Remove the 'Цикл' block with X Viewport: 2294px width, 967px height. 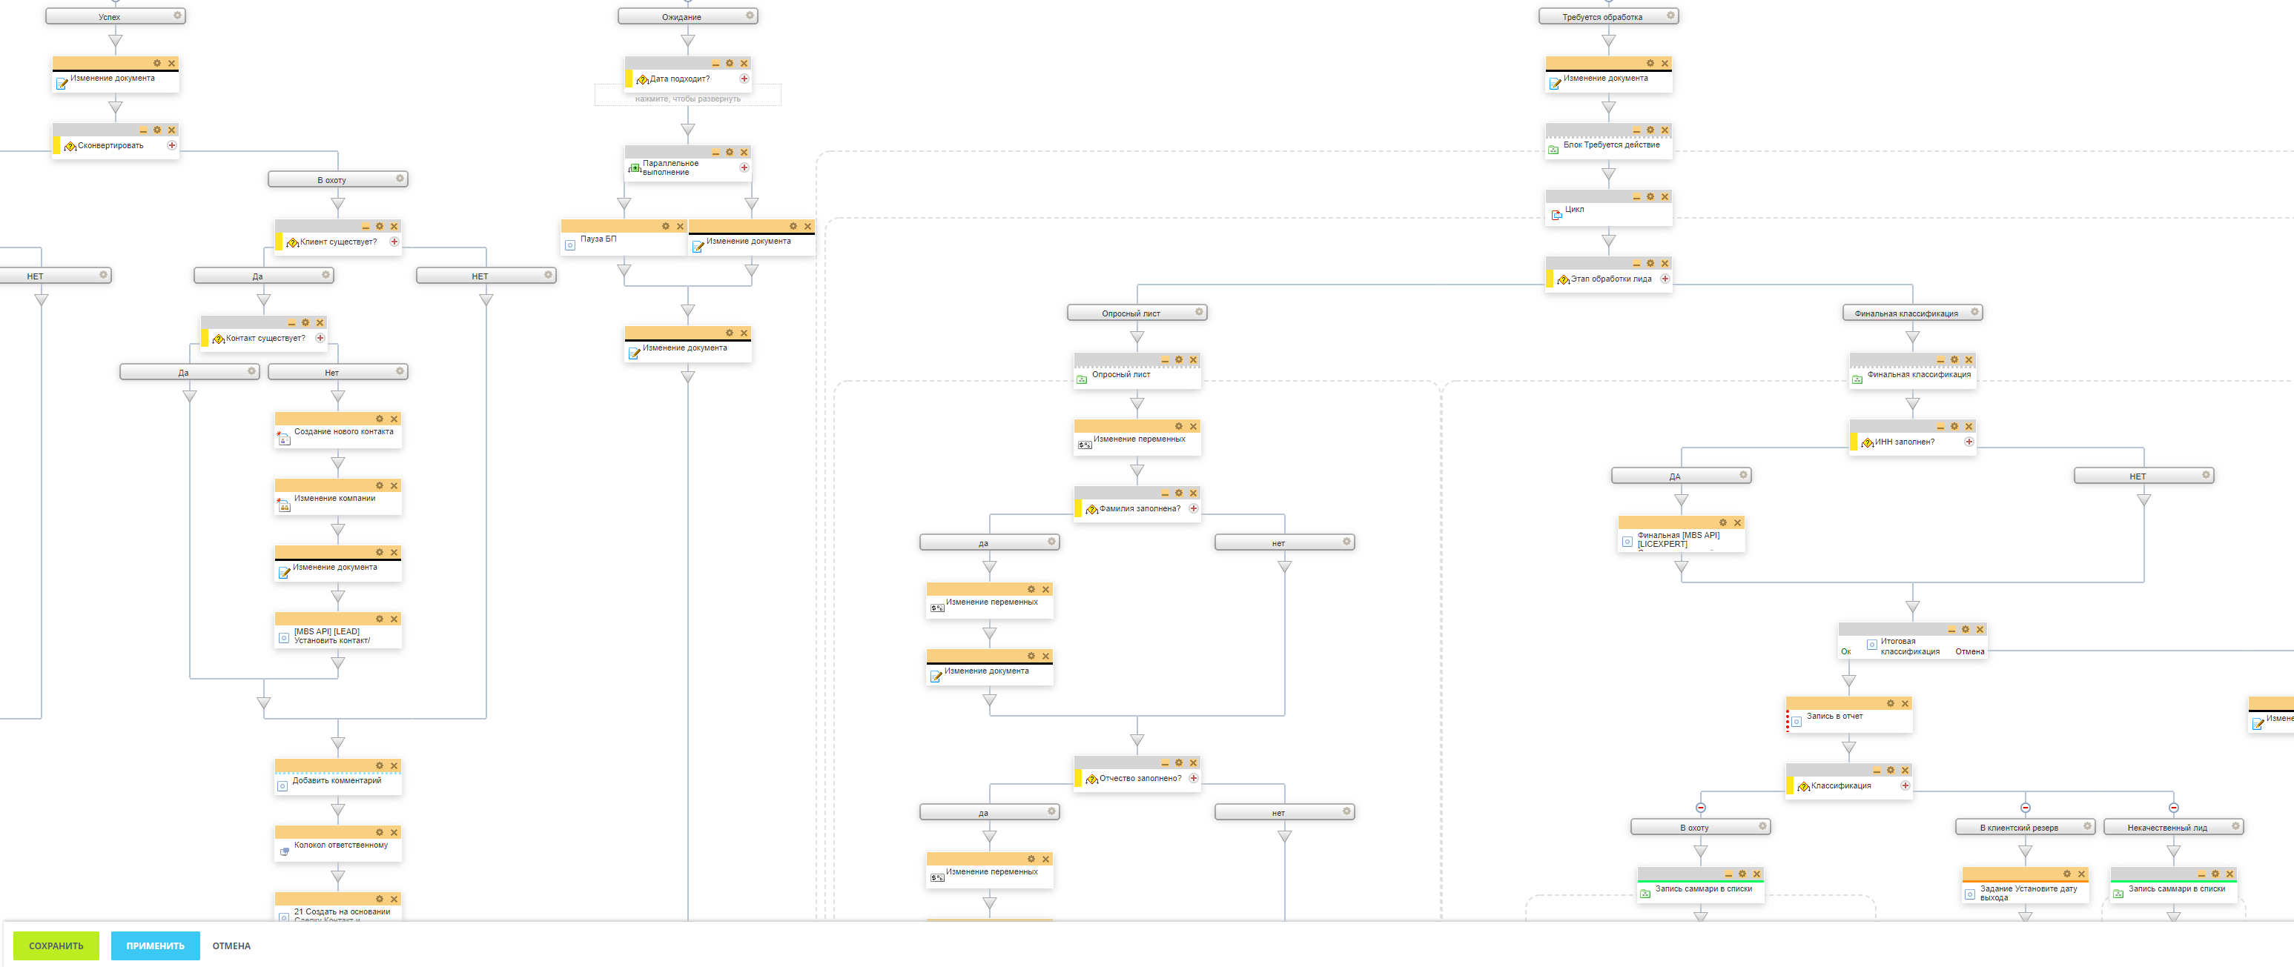coord(1665,196)
